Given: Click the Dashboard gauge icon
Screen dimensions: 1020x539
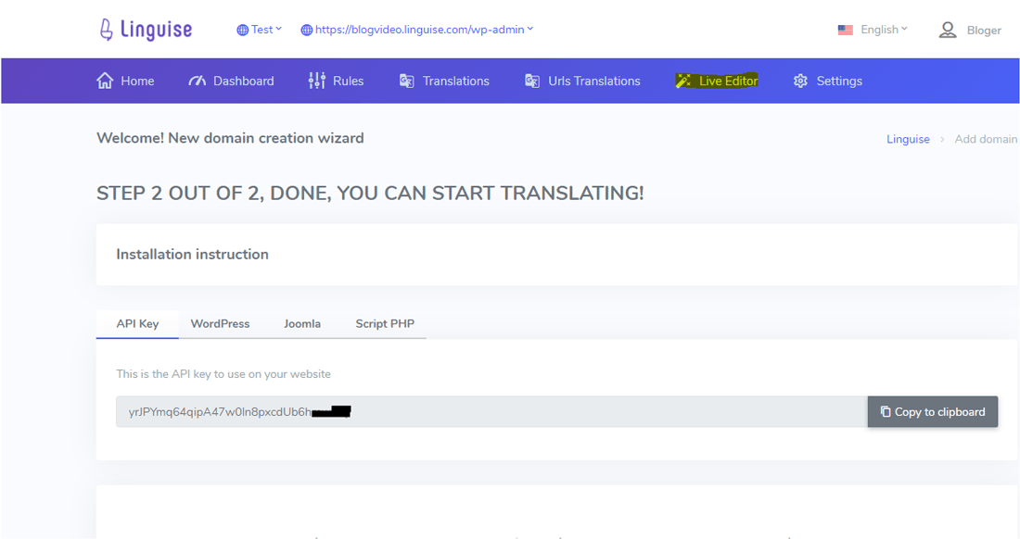Looking at the screenshot, I should [x=198, y=81].
